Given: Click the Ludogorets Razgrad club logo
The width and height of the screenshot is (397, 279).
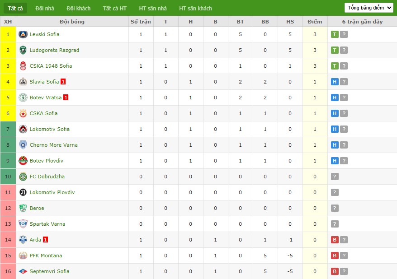Looking at the screenshot, I should point(23,50).
